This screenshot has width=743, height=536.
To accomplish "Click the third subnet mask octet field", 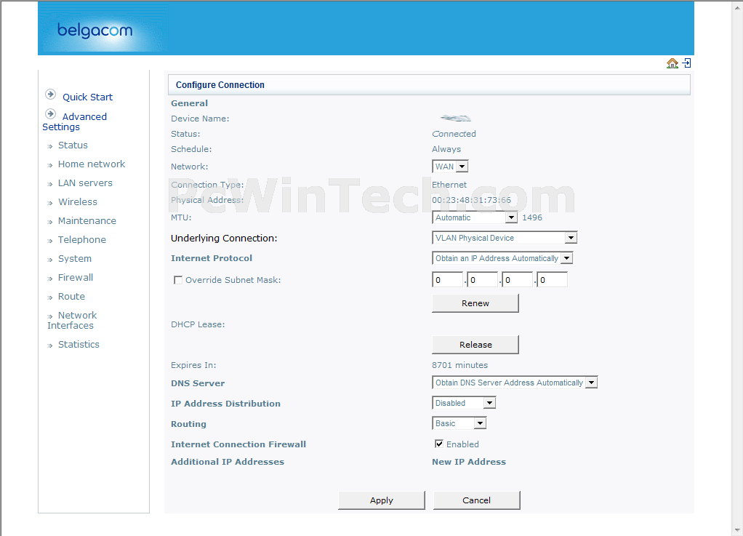I will point(518,279).
